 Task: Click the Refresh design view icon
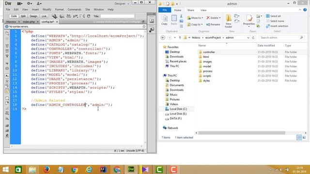click(x=89, y=16)
